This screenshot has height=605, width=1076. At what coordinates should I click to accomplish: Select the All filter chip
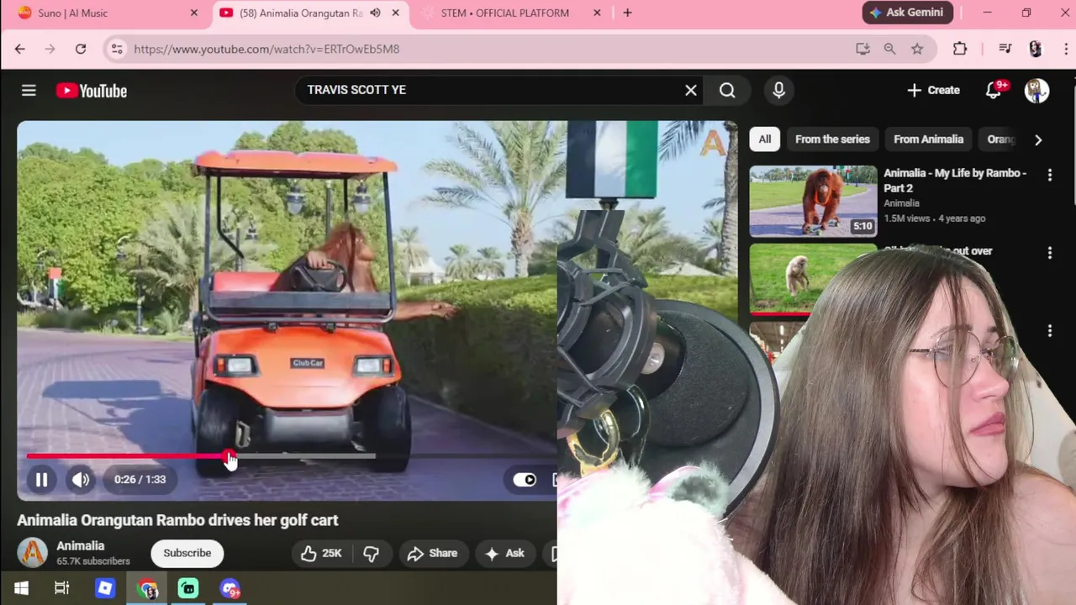764,139
